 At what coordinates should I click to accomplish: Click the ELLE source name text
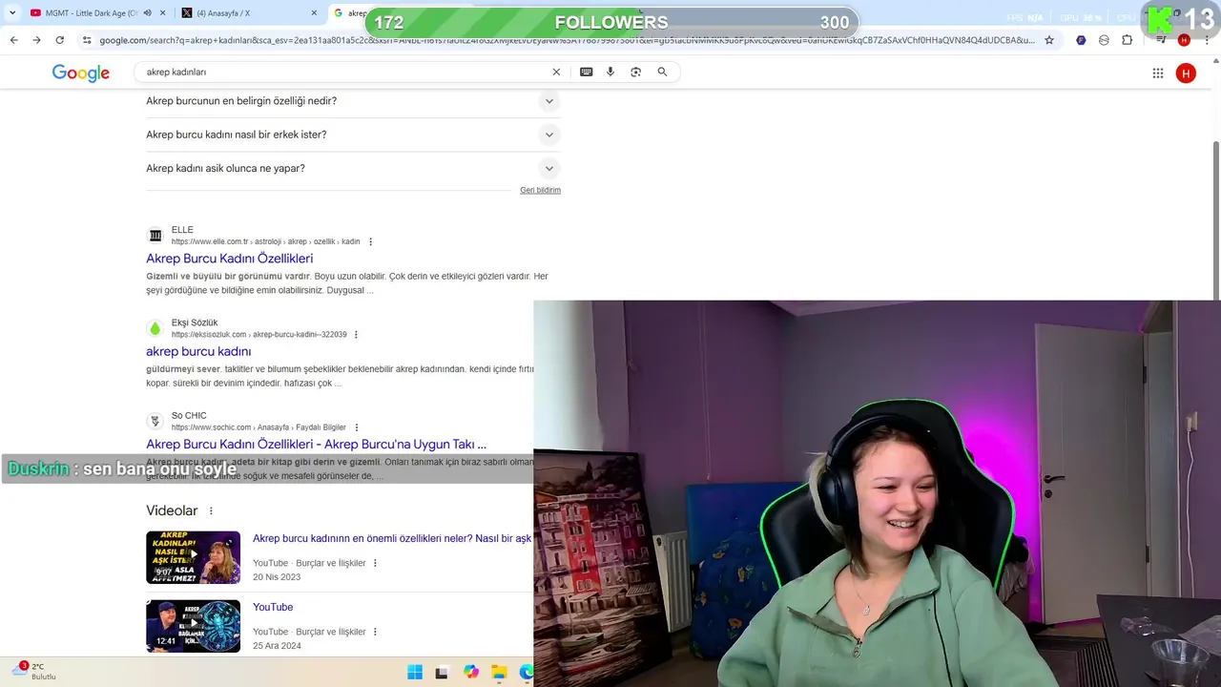[182, 230]
